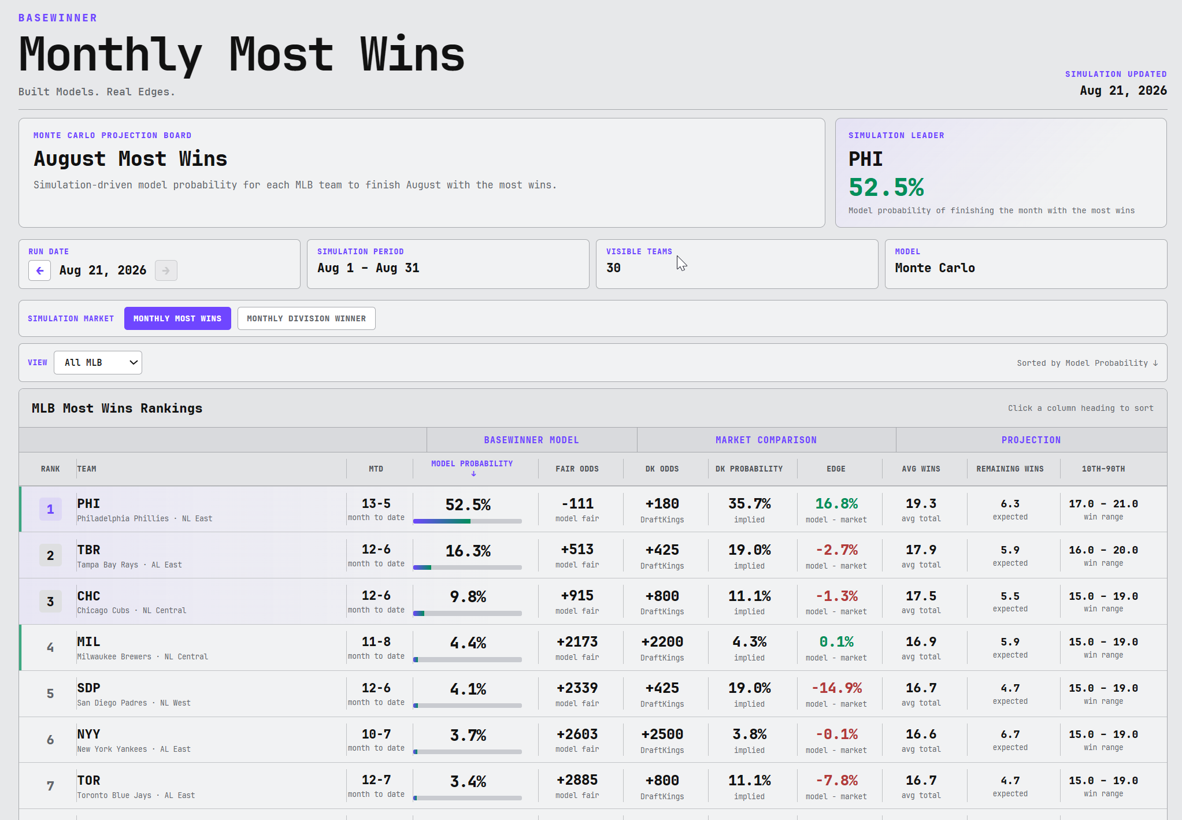The image size is (1182, 820).
Task: Open the All MLB view dropdown
Action: pos(98,362)
